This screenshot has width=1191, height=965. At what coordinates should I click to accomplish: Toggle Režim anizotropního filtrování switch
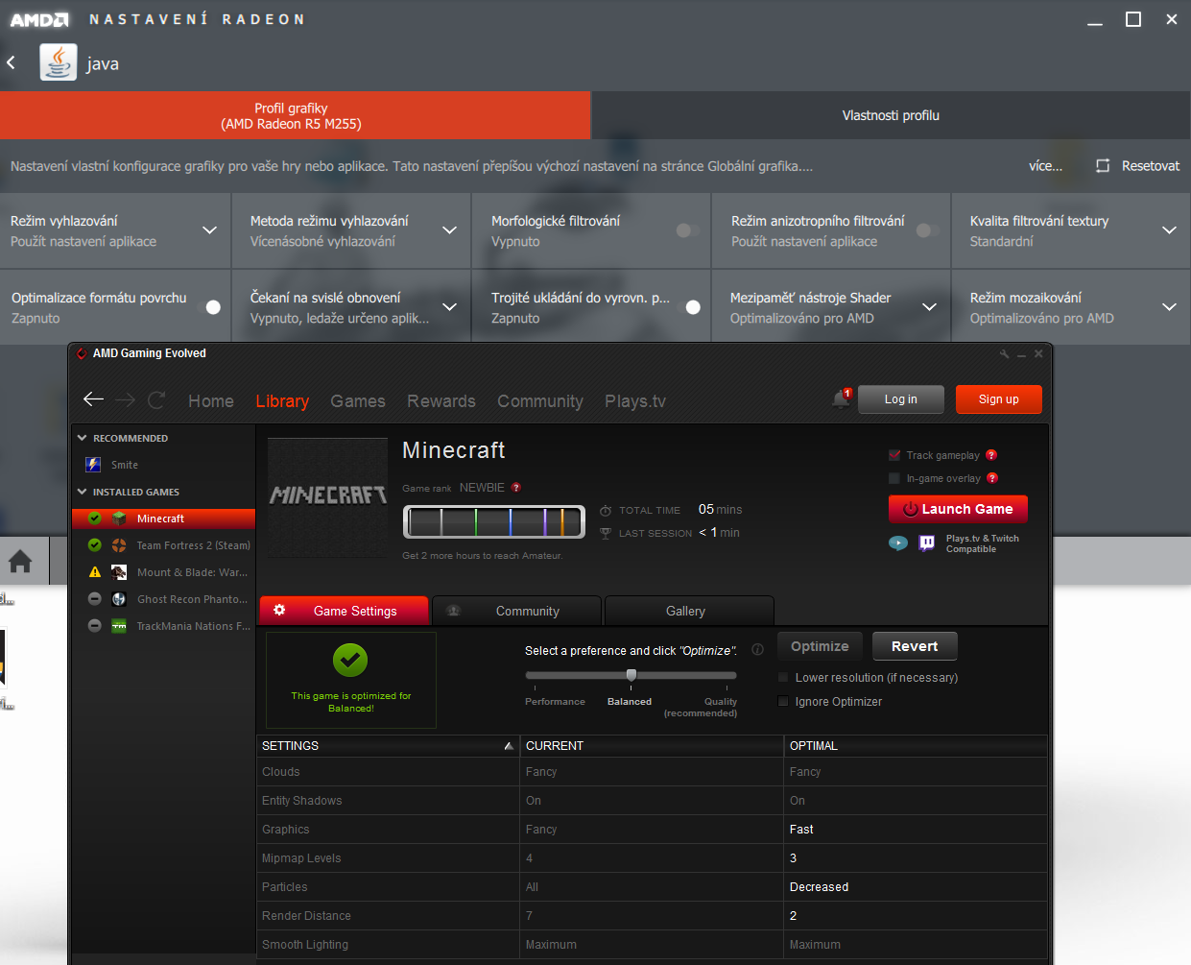928,230
